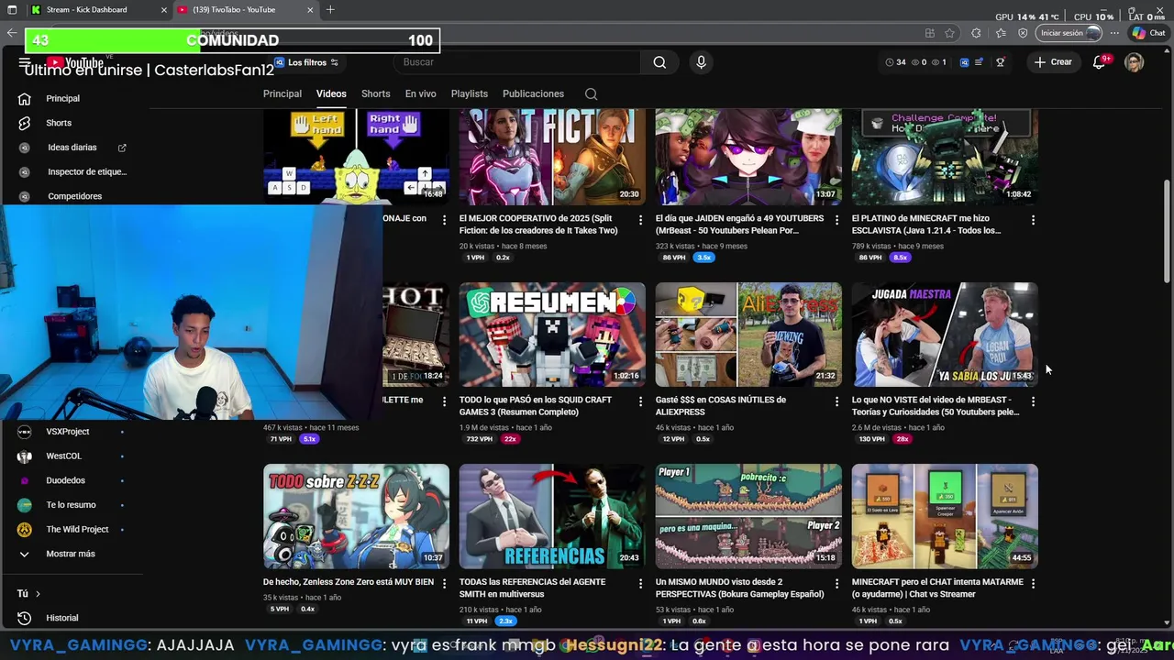Open the account avatar menu
The height and width of the screenshot is (660, 1174).
click(x=1135, y=62)
